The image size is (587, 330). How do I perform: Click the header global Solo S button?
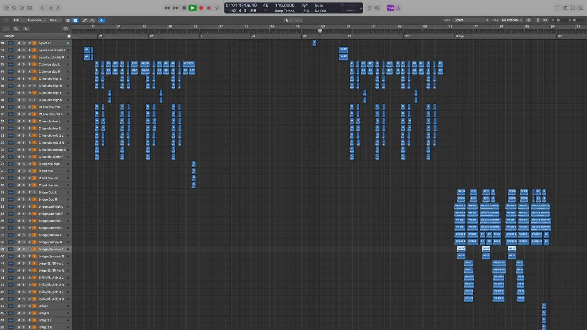point(25,29)
